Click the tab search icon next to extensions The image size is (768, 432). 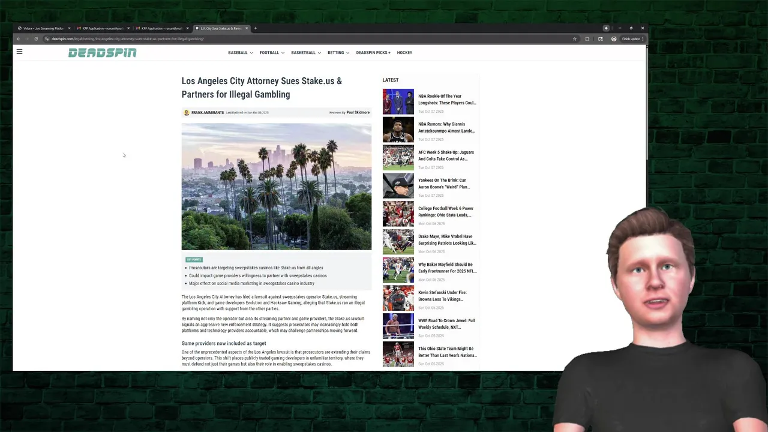click(601, 39)
